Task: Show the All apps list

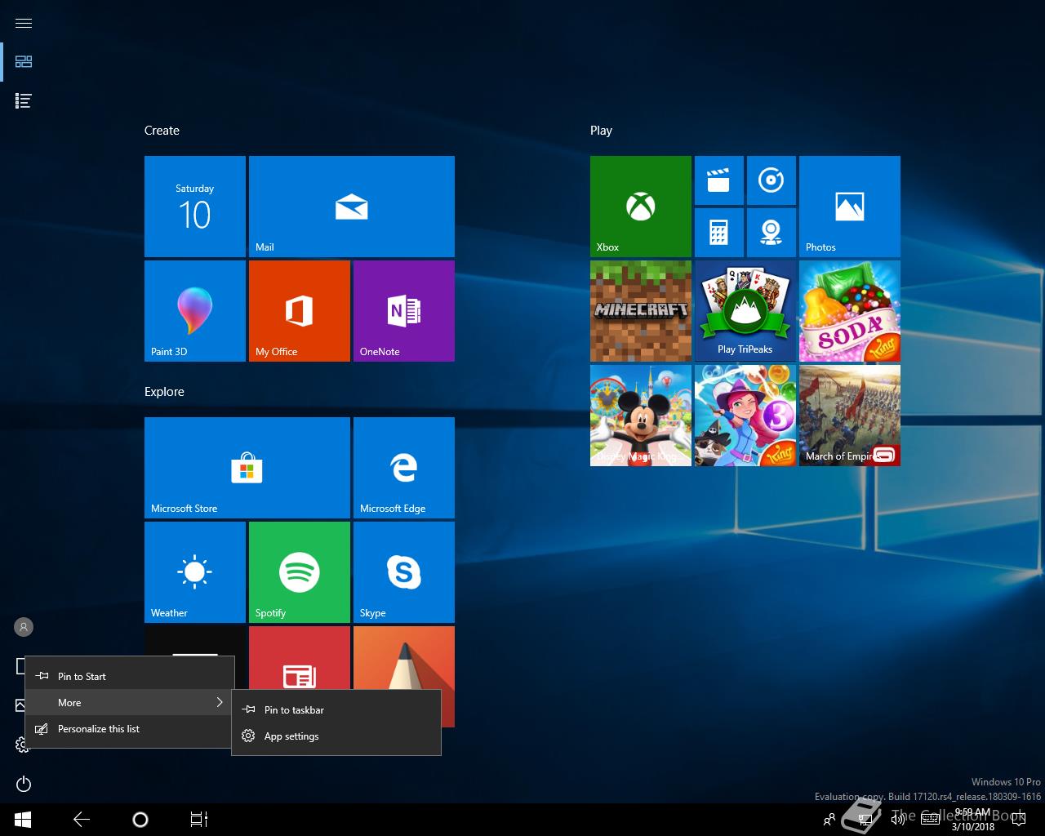Action: (24, 100)
